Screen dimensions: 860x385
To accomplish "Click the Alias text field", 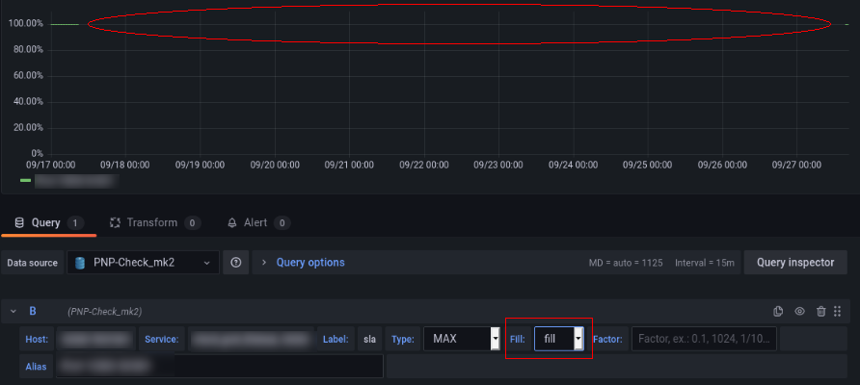I will (x=219, y=367).
